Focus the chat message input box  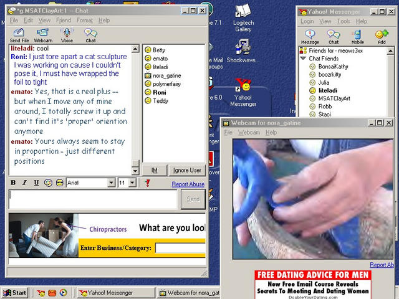tap(93, 199)
